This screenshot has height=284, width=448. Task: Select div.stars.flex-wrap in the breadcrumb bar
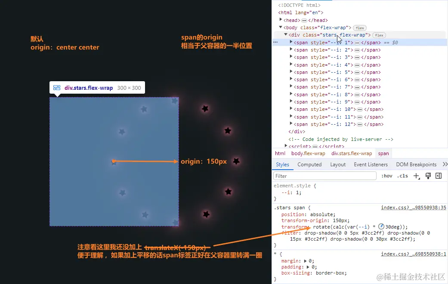352,153
